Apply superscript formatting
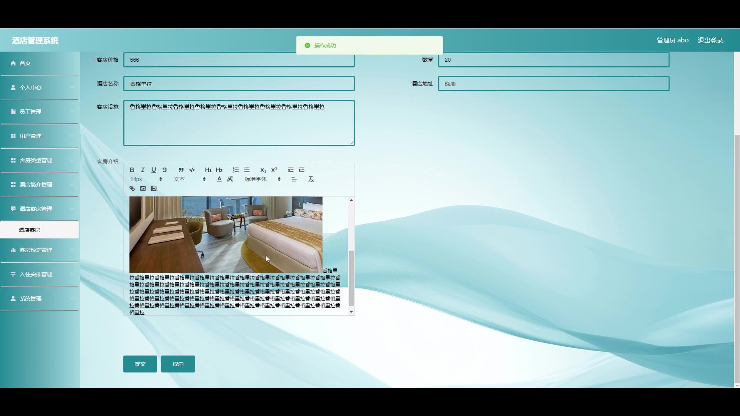 (x=274, y=170)
